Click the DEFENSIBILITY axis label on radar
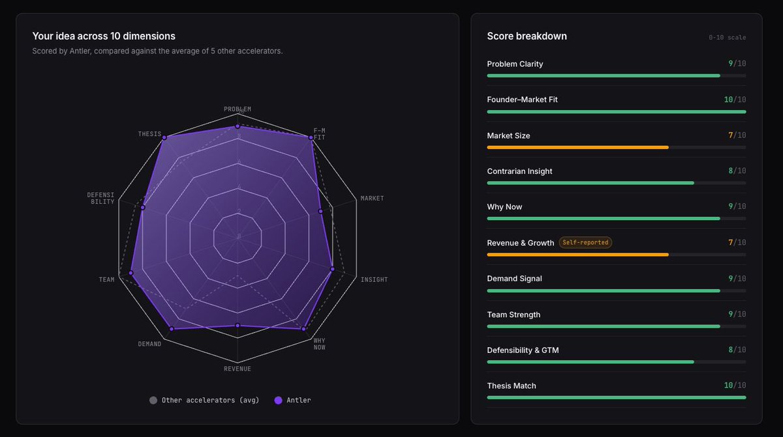Image resolution: width=783 pixels, height=437 pixels. [x=101, y=198]
